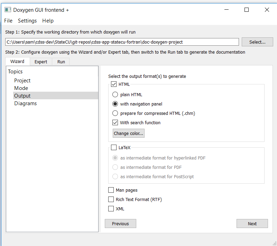The image size is (277, 246).
Task: Switch to the Expert tab
Action: [x=41, y=62]
